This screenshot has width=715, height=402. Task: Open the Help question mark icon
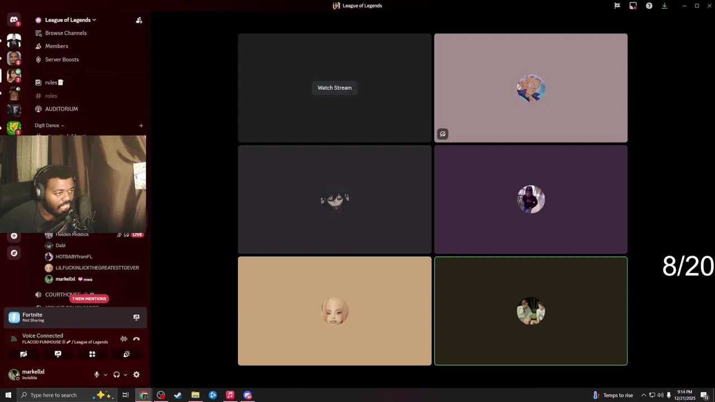tap(649, 6)
